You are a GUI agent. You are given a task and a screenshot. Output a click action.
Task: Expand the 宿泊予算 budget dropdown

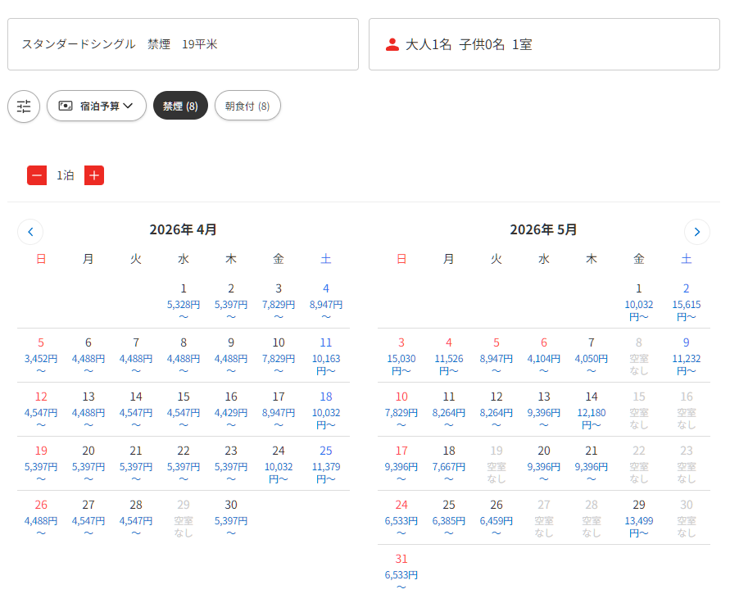(97, 106)
